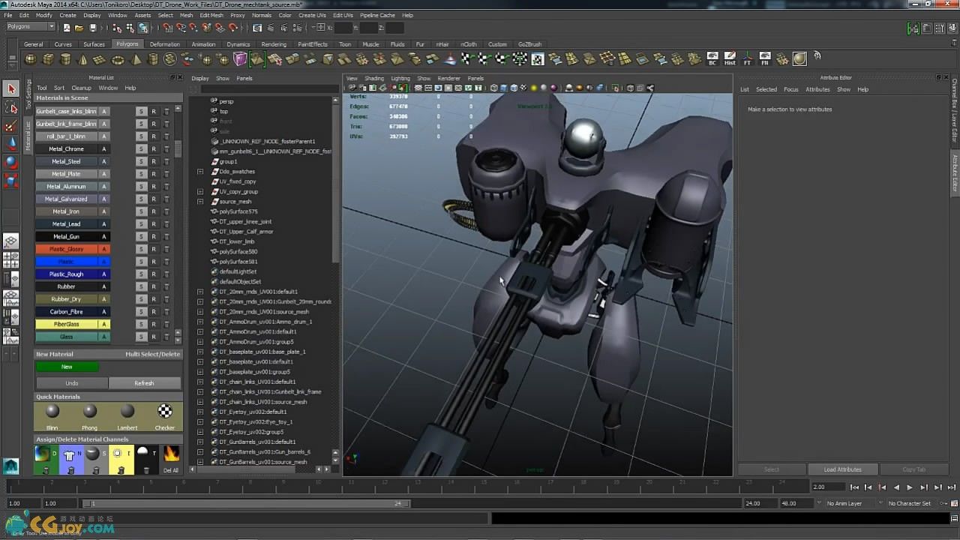Click the A button for FiberGlass

[x=104, y=324]
